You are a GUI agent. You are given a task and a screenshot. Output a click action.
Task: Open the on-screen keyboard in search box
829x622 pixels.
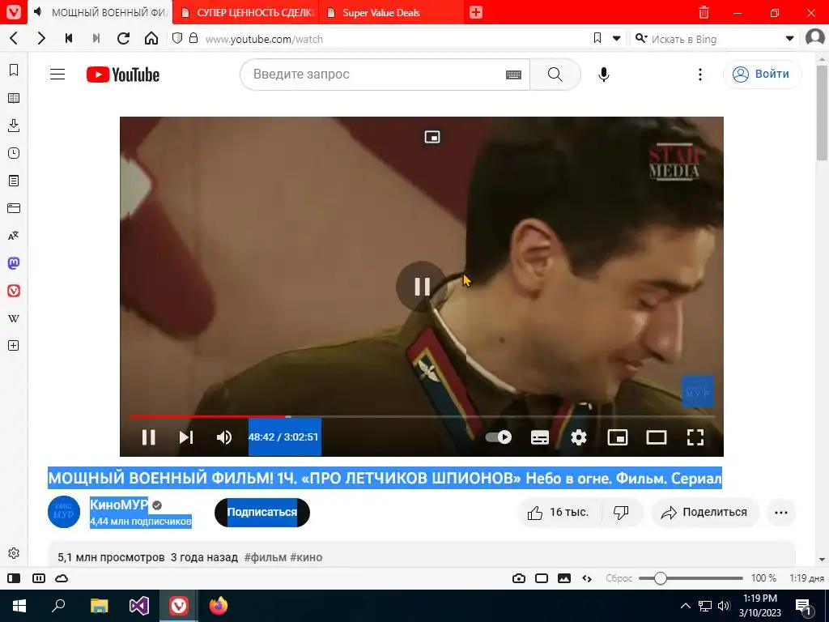coord(513,75)
